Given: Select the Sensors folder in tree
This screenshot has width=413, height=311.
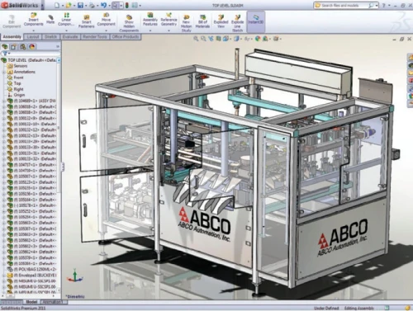Looking at the screenshot, I should [17, 66].
